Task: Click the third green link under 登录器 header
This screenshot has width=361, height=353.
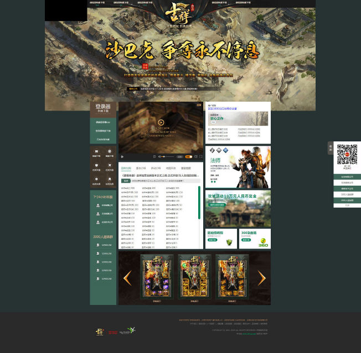Action: click(103, 139)
